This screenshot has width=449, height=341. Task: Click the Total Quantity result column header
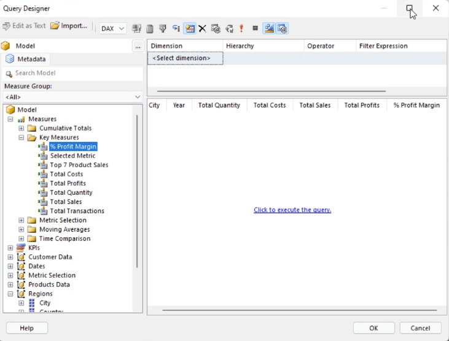tap(219, 105)
